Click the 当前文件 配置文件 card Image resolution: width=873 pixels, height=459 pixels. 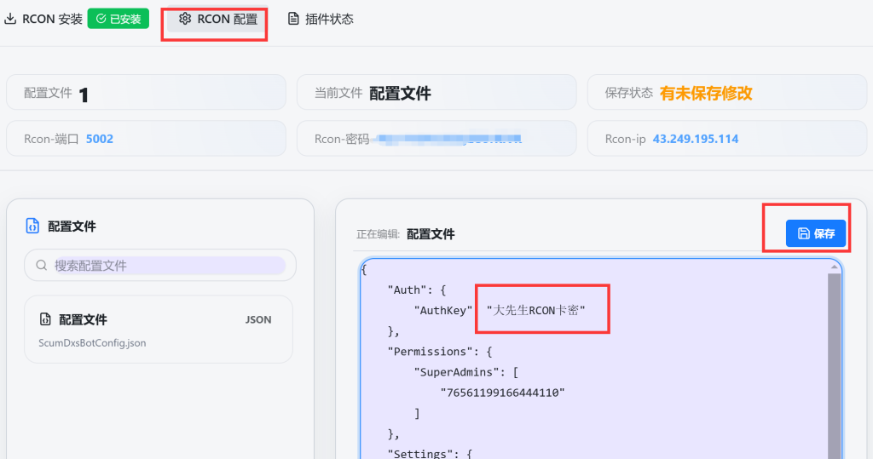[436, 92]
